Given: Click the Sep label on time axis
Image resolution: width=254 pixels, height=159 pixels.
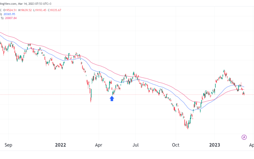Looking at the screenshot, I should click(9, 145).
